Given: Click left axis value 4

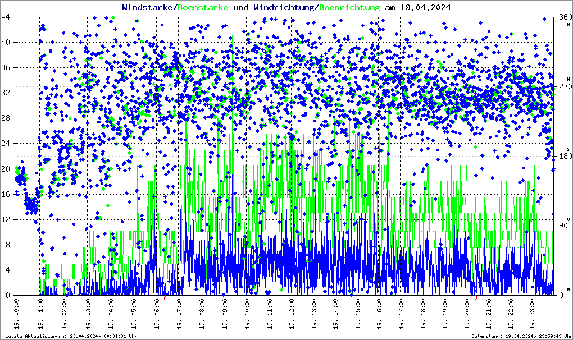Looking at the screenshot, I should [7, 270].
